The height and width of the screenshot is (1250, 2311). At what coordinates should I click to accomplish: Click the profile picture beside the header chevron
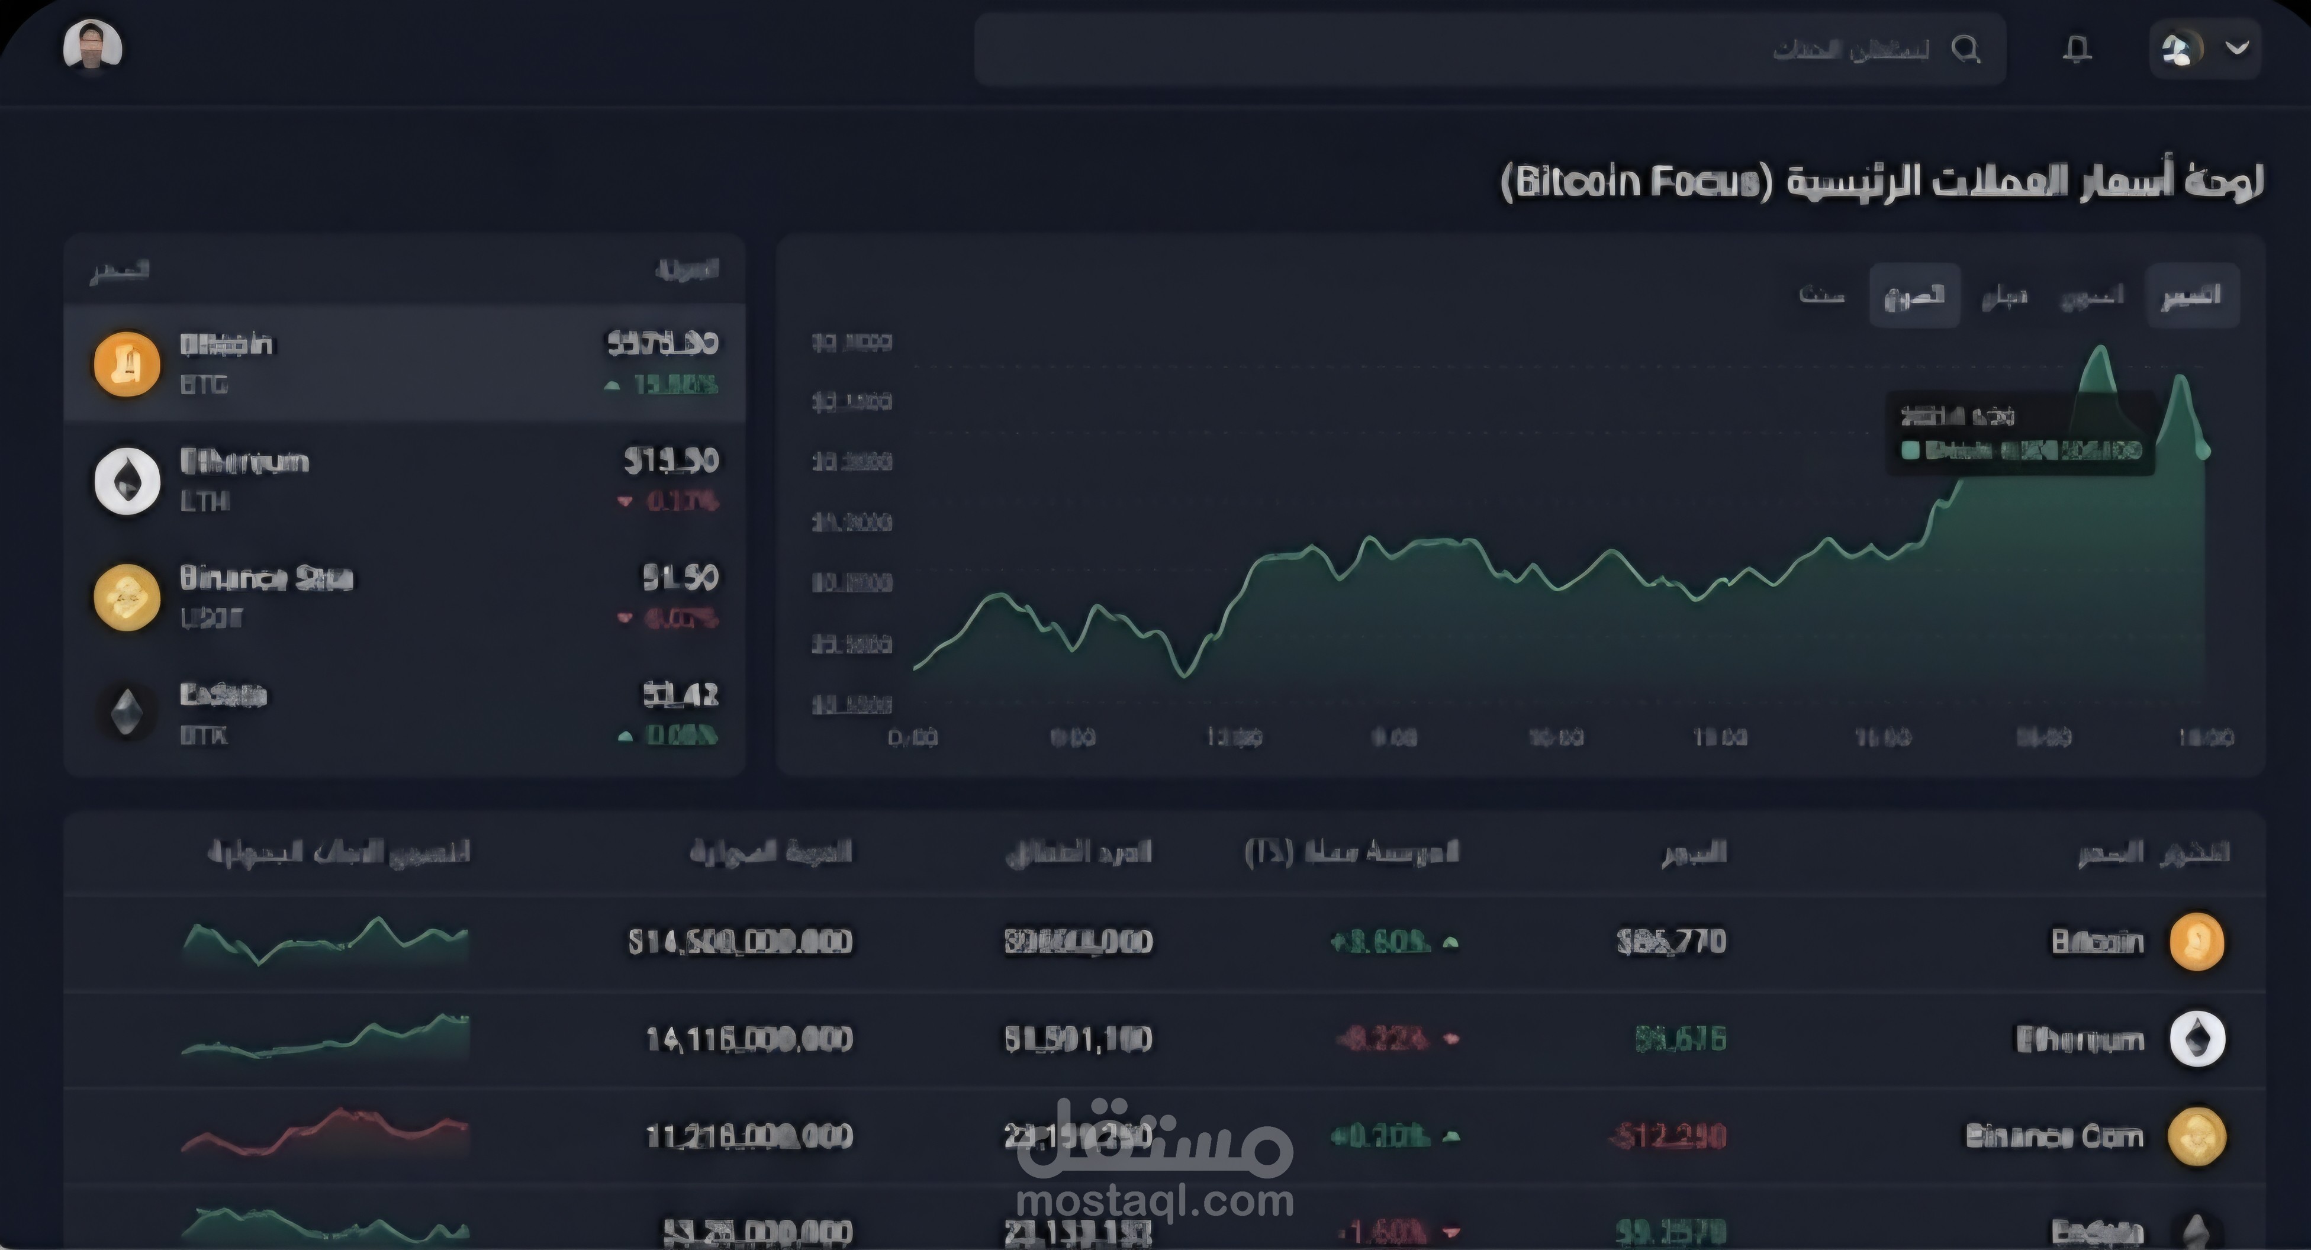click(x=2183, y=49)
